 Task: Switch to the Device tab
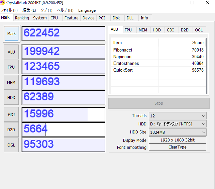(88, 18)
